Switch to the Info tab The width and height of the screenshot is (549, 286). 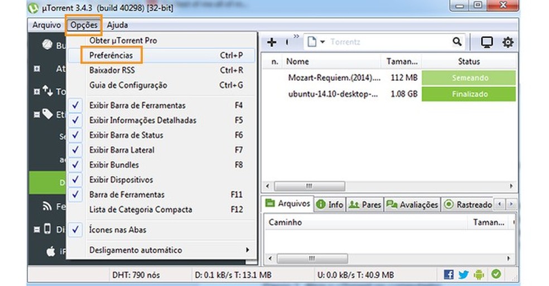click(330, 205)
